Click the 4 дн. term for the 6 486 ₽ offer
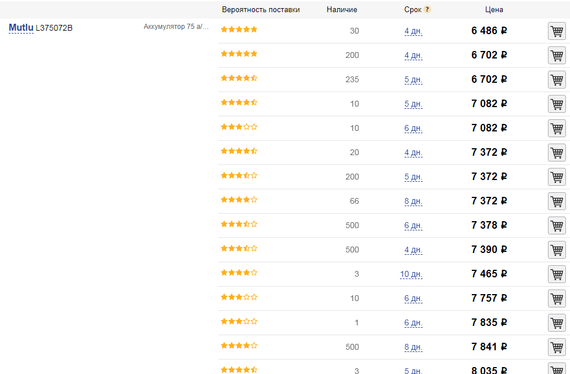570x374 pixels. click(413, 31)
